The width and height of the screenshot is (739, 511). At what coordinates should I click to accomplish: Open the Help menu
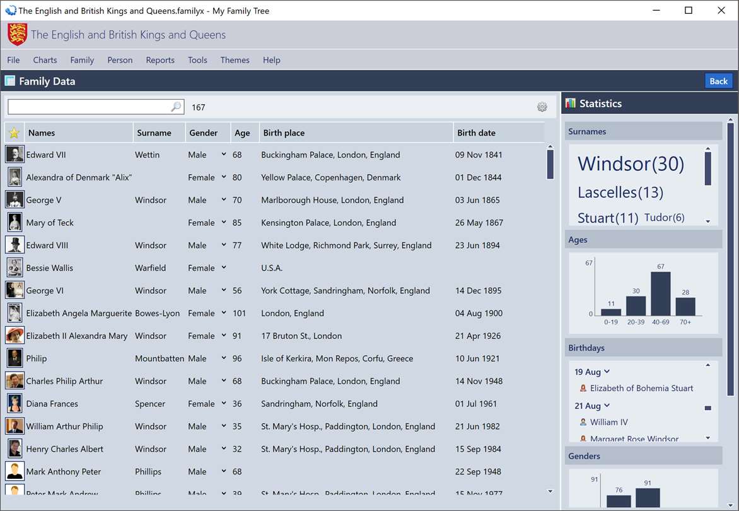[x=272, y=60]
